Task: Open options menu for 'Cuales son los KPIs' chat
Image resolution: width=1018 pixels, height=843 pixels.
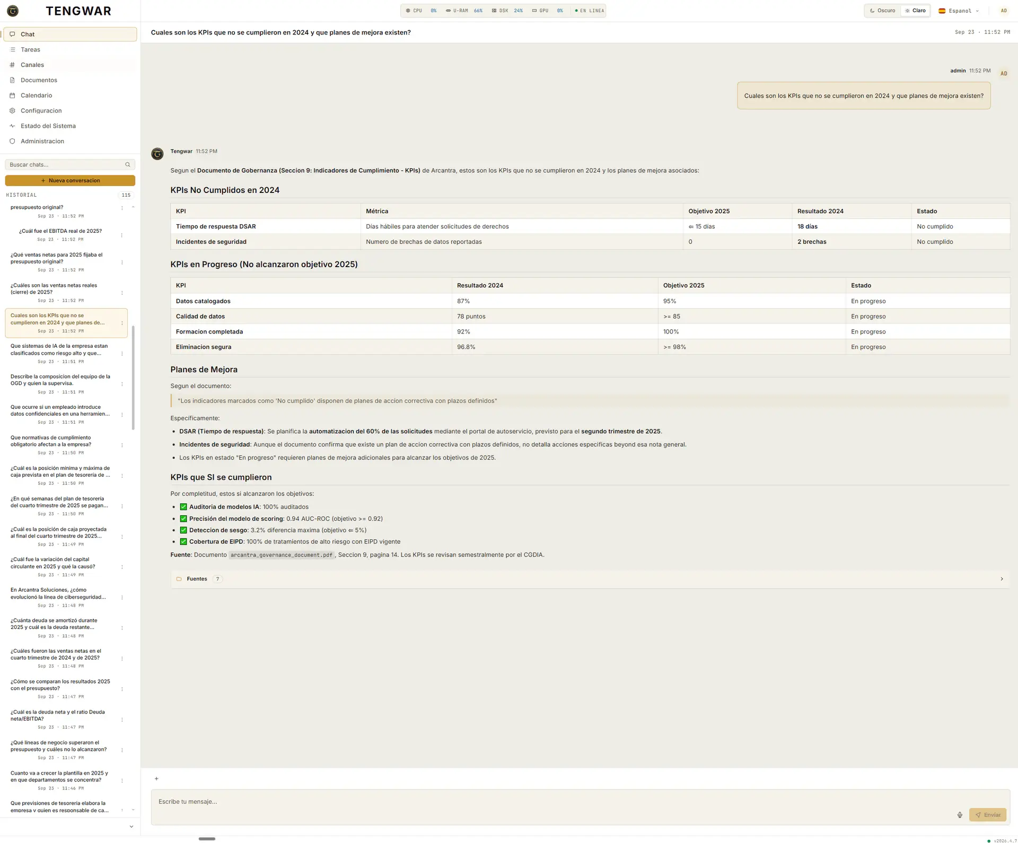Action: click(122, 323)
